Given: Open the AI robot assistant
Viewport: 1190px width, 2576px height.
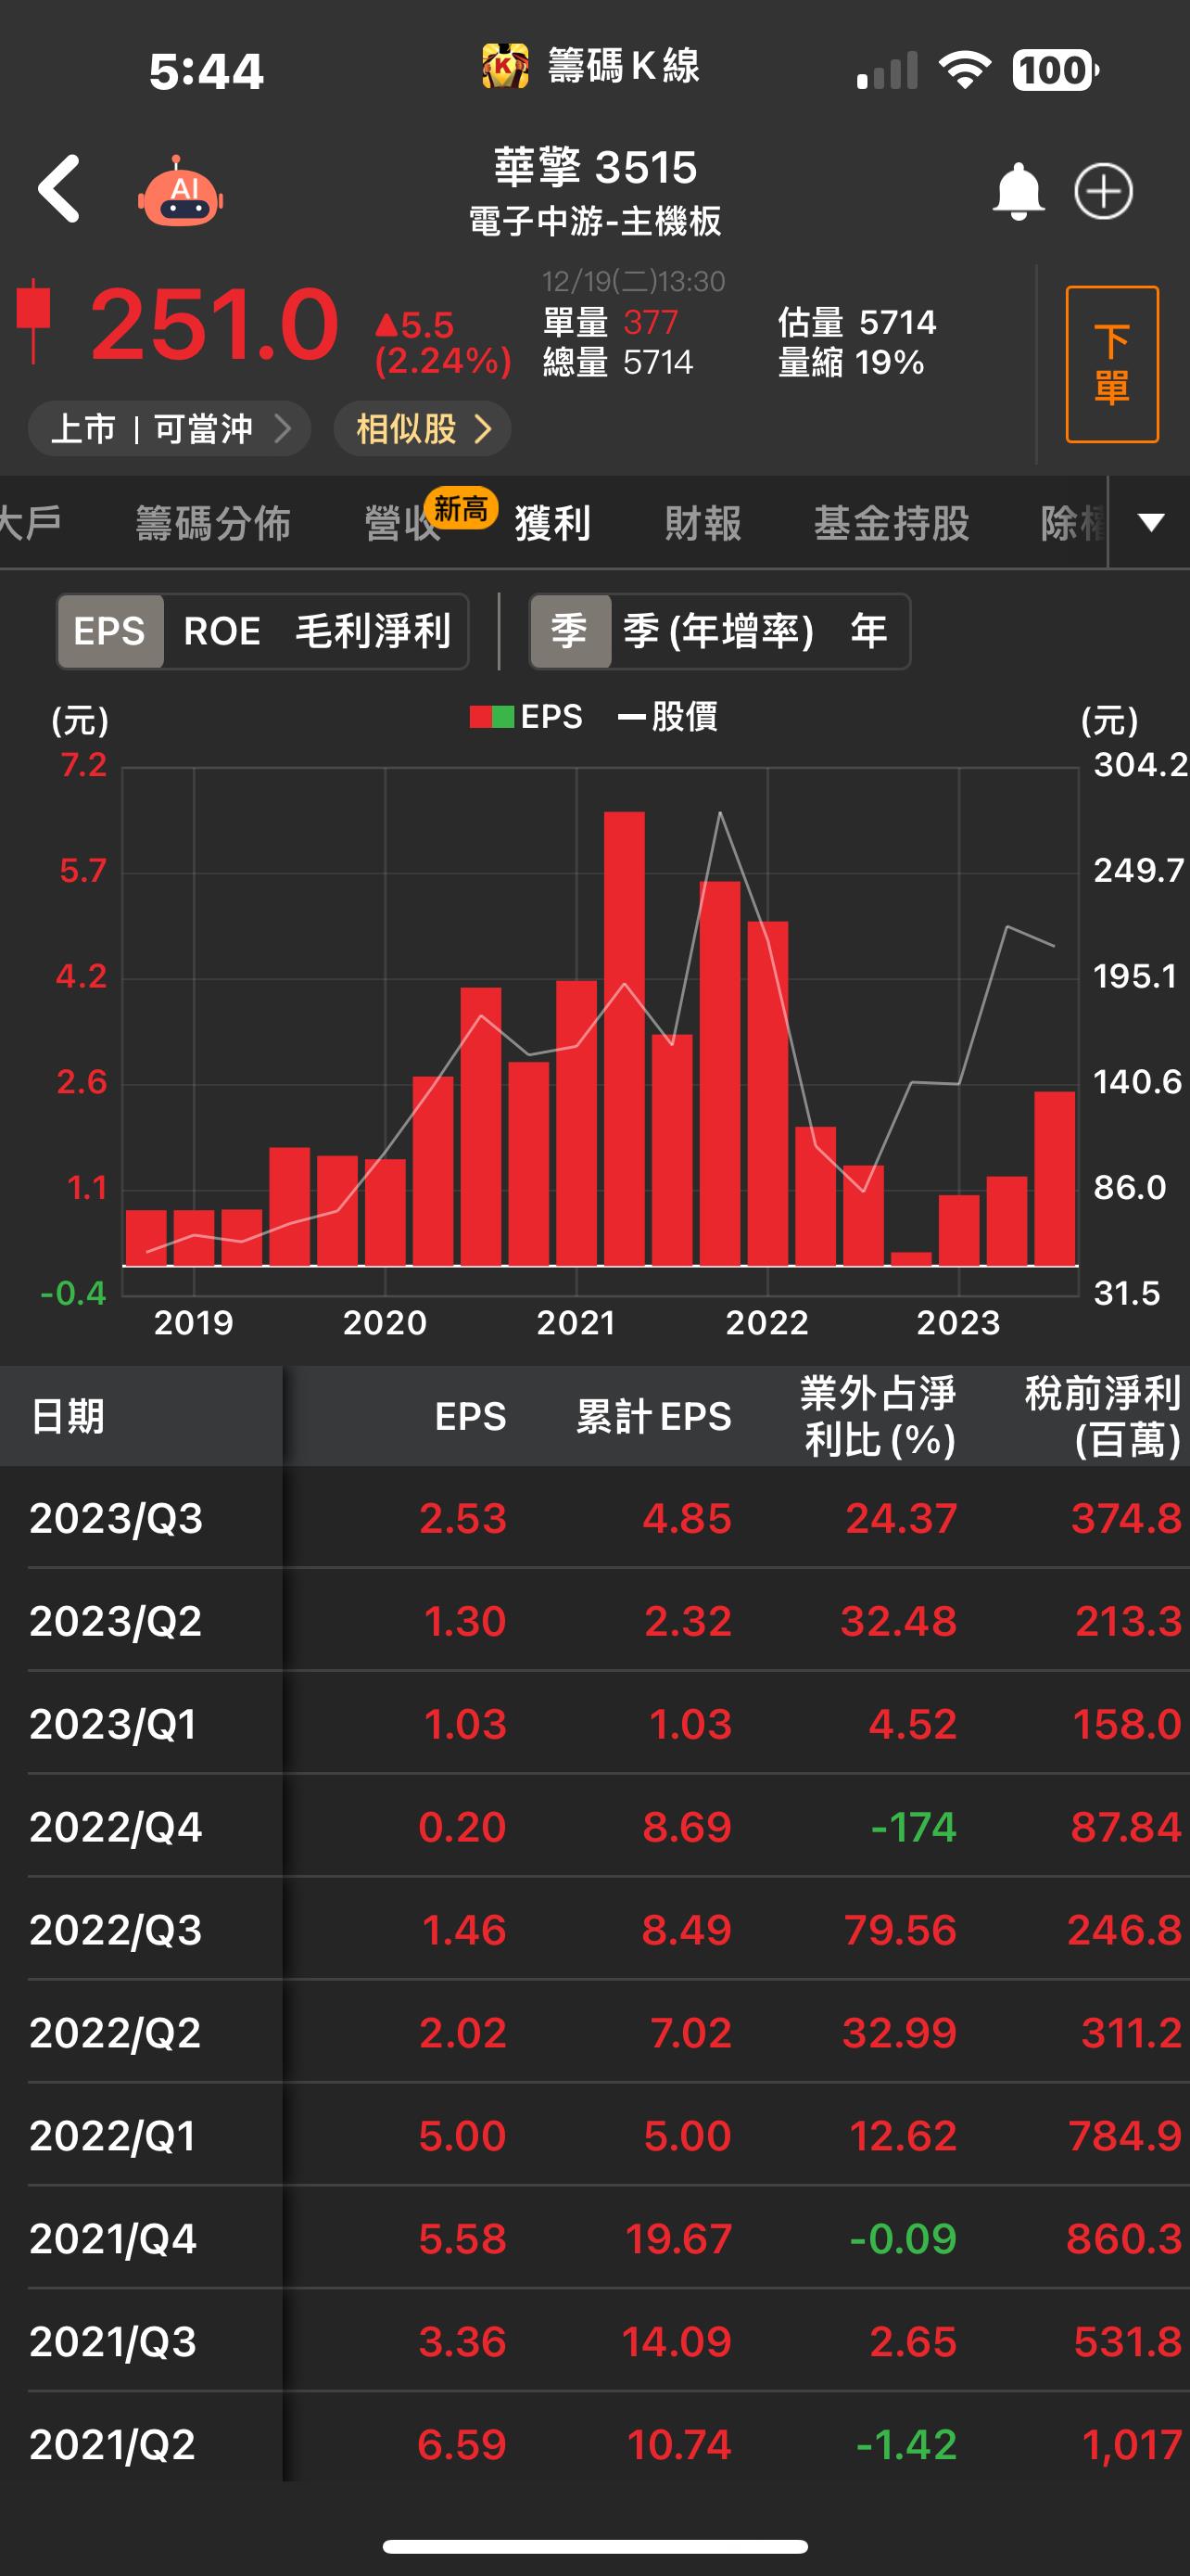Looking at the screenshot, I should pos(181,192).
